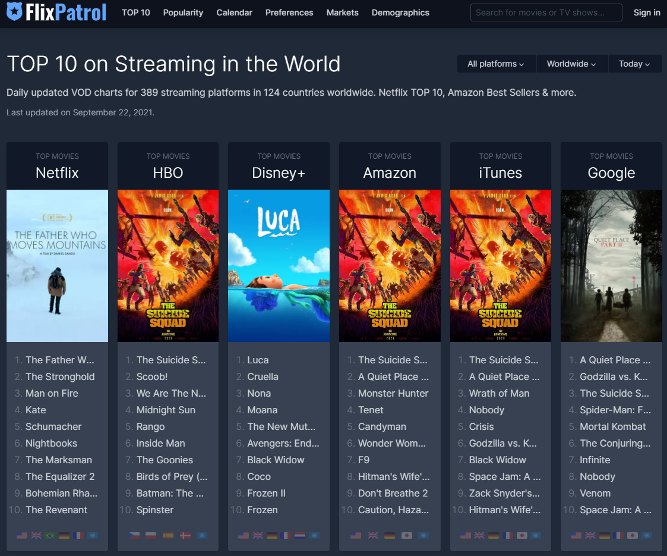The image size is (667, 556).
Task: Select the Brazil flag under Netflix
Action: (50, 536)
